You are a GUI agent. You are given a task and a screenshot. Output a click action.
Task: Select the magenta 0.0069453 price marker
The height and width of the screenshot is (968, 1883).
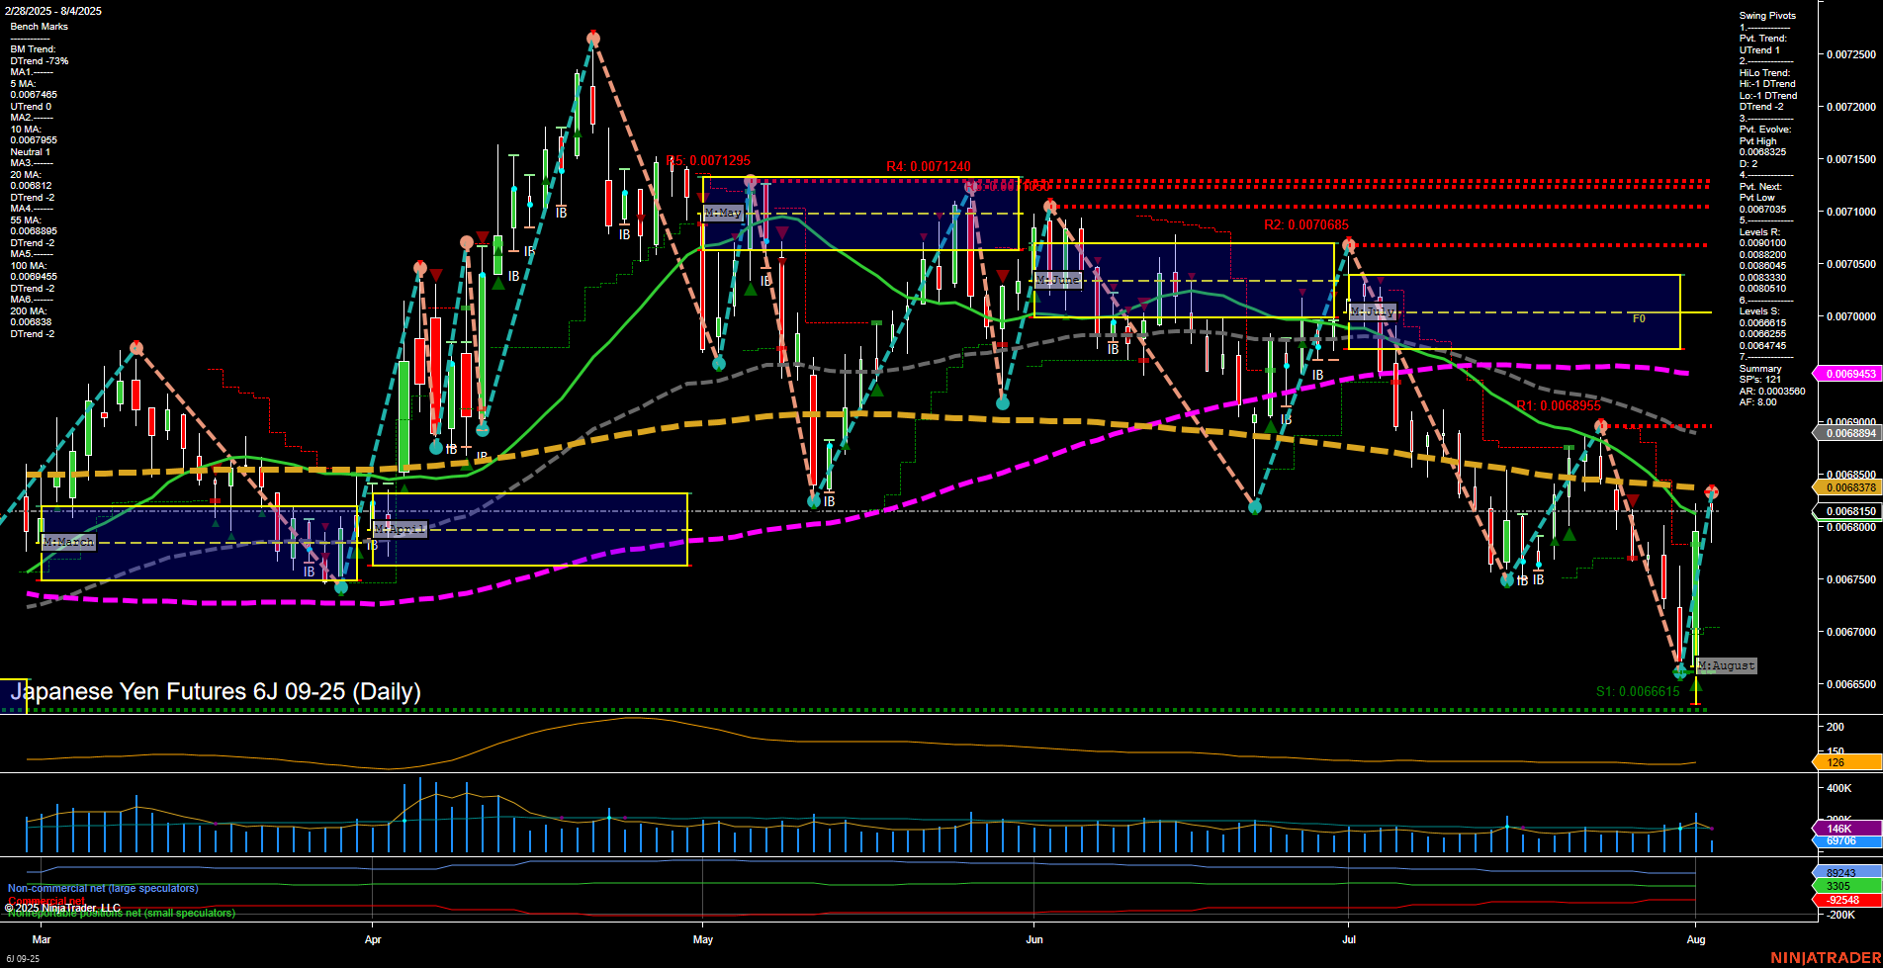[1847, 374]
